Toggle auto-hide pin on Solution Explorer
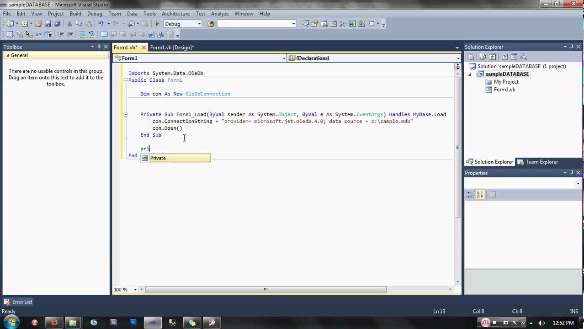The image size is (584, 329). (572, 47)
